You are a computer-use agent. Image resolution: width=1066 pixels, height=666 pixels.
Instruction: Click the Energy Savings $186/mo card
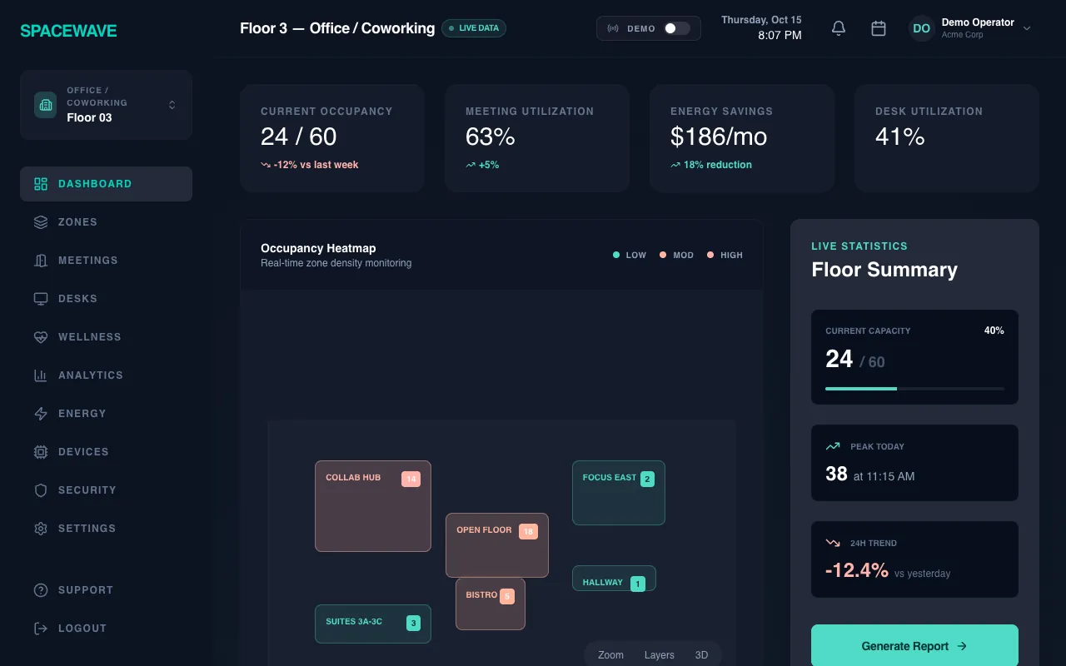742,138
